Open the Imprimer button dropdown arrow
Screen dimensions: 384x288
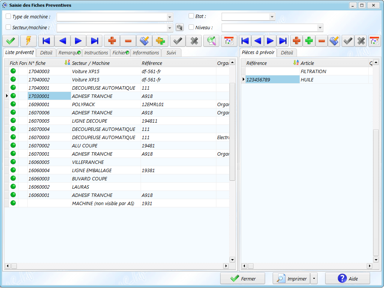tap(314, 279)
